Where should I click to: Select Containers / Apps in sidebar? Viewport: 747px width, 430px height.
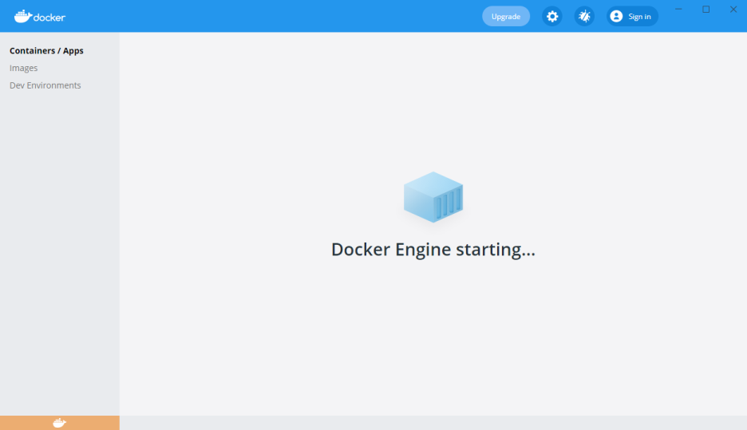click(x=46, y=50)
